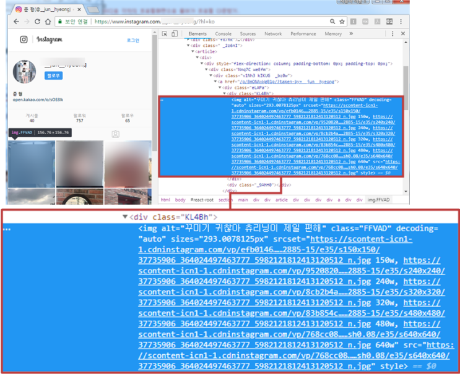
Task: Open the profile avatar picture
Action: point(24,72)
